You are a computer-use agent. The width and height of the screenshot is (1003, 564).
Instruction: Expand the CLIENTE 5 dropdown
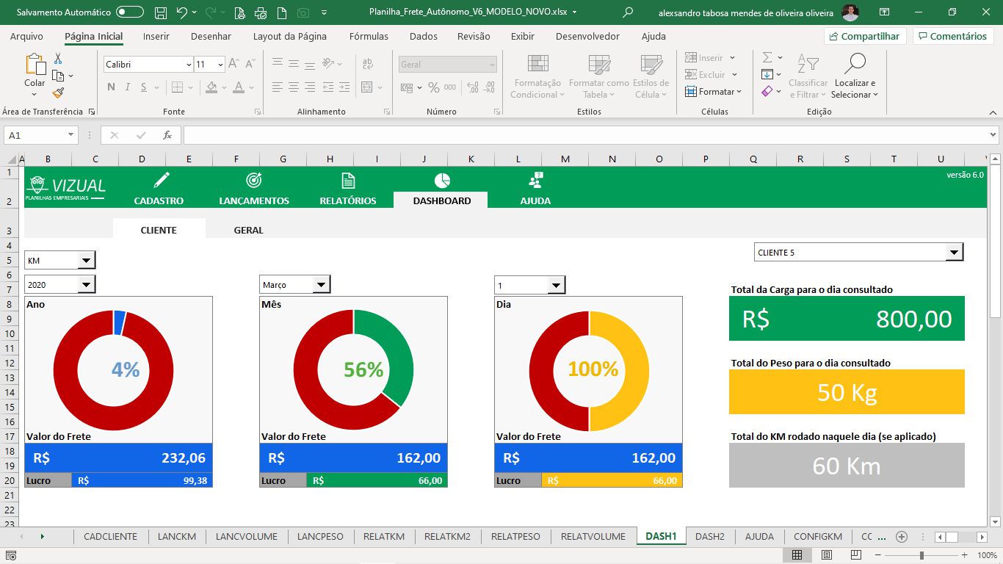pos(954,253)
